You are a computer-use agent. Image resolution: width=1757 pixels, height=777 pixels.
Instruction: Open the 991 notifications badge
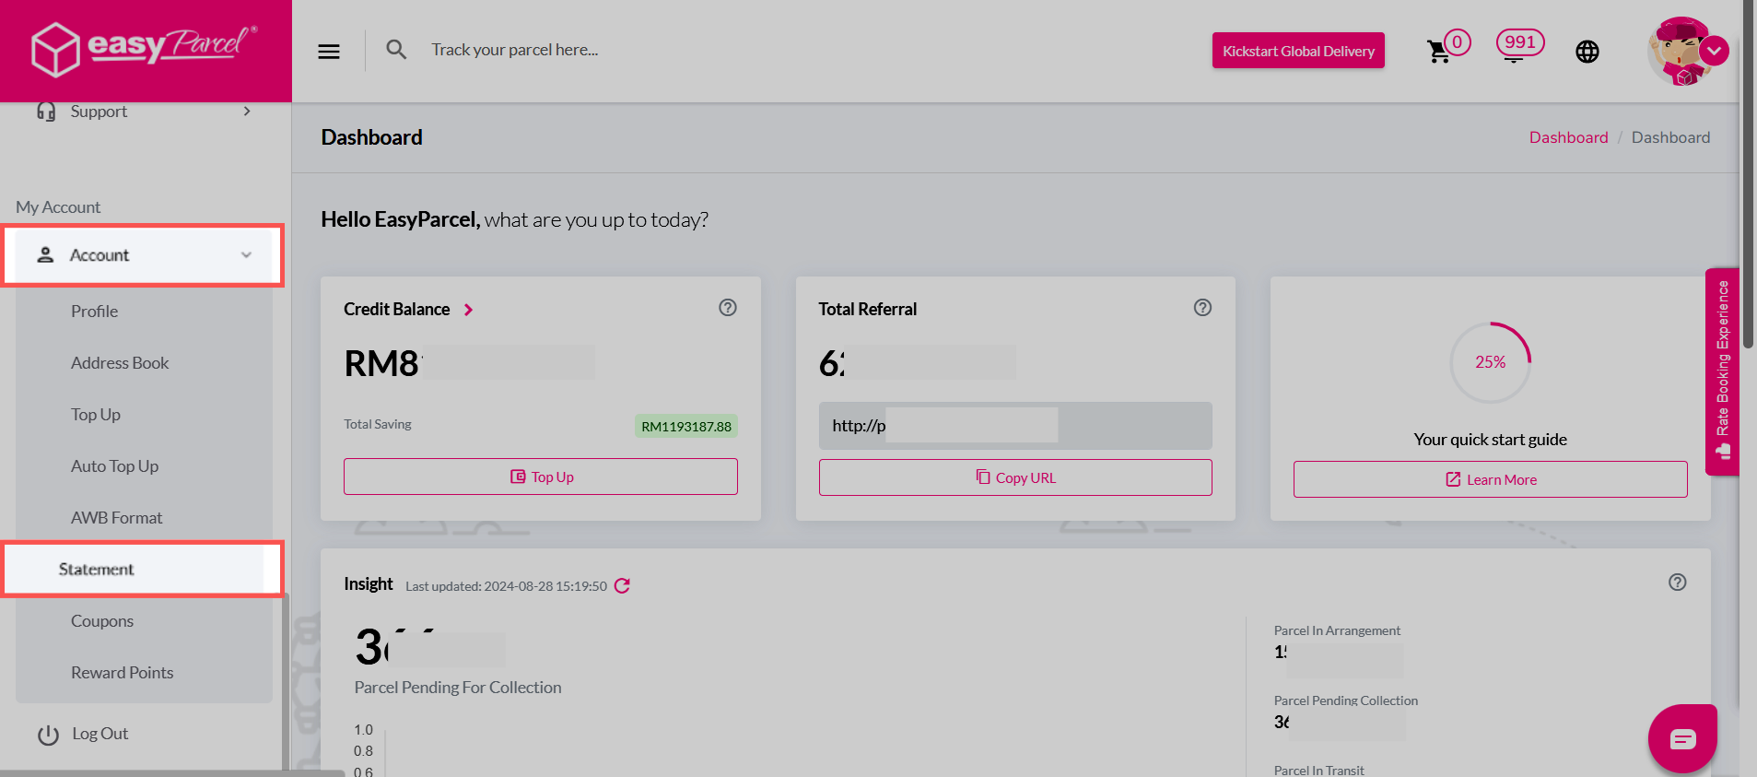(1520, 42)
